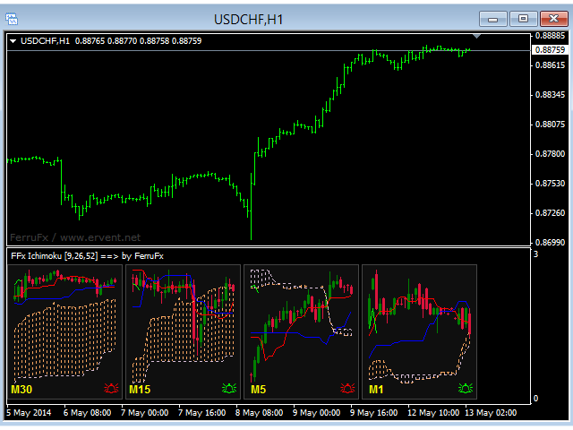The width and height of the screenshot is (573, 430).
Task: Click the M1 timeframe label
Action: [x=376, y=390]
